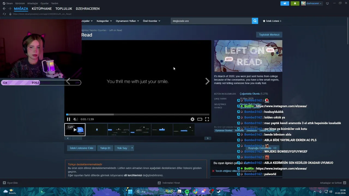Click the dil tercihlerinizi link
The width and height of the screenshot is (349, 196).
(x=133, y=175)
